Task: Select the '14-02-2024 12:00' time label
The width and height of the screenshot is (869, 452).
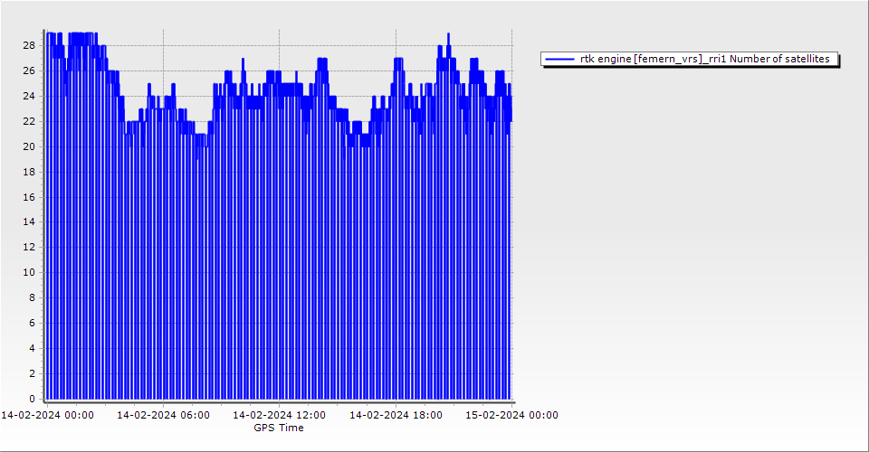Action: (x=279, y=416)
